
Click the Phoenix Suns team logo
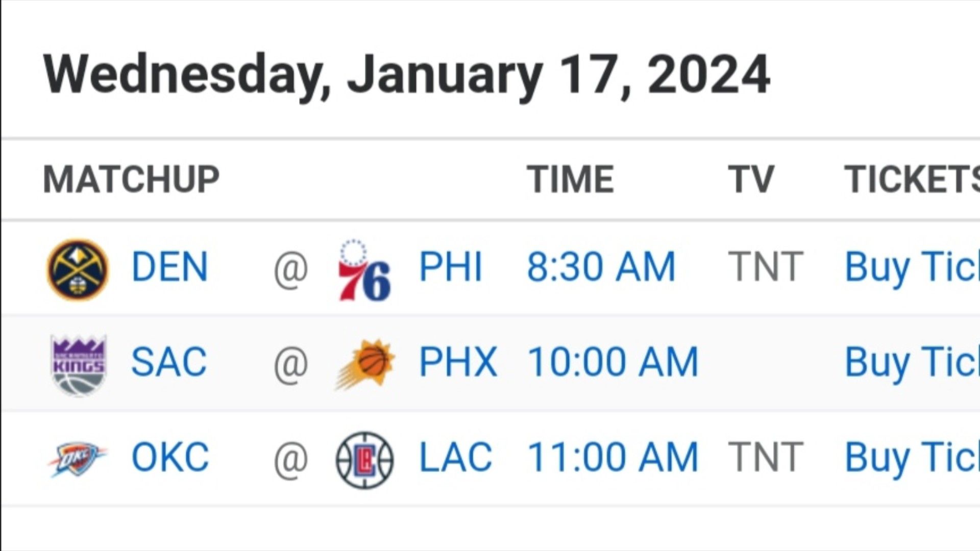[365, 364]
